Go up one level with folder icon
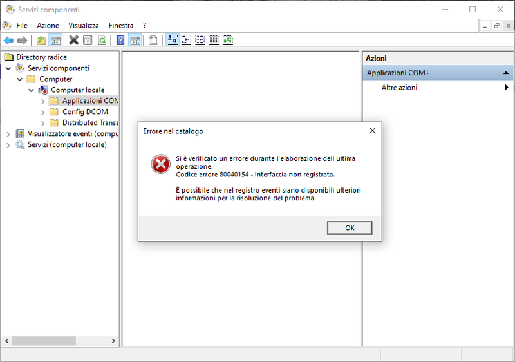The image size is (515, 362). coord(41,41)
